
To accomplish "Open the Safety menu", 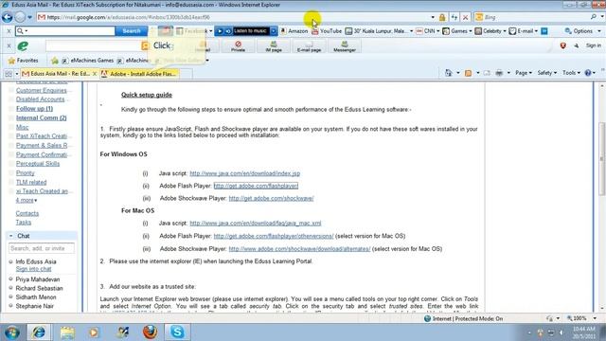I will point(546,73).
